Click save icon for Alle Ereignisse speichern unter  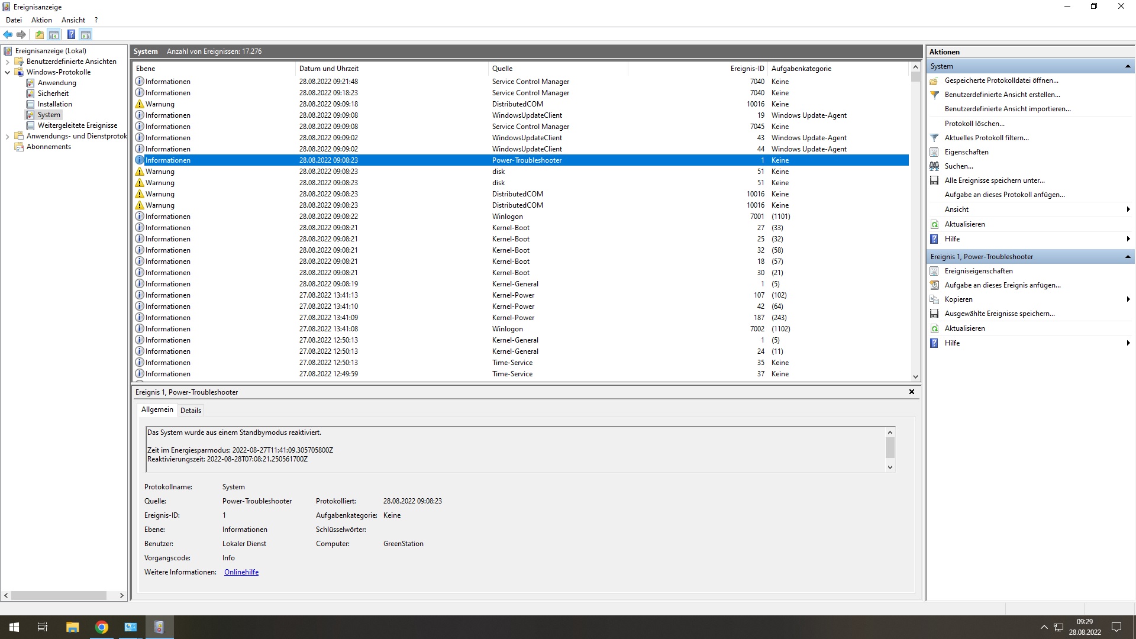[x=934, y=180]
